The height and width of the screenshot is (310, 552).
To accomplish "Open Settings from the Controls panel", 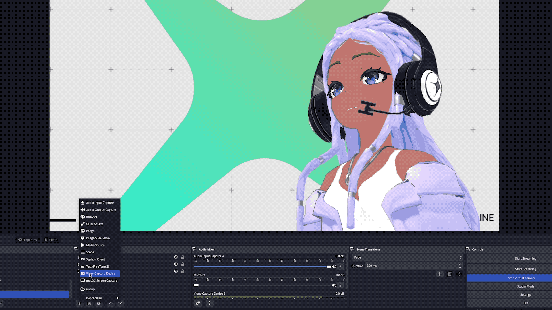I will click(x=526, y=294).
